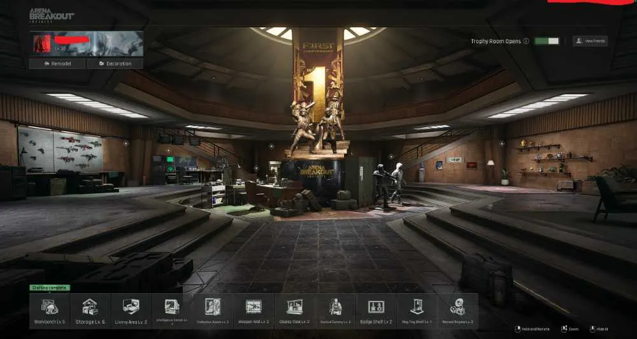Click the tactical dummy mannequins in the room
The height and width of the screenshot is (339, 637).
(389, 184)
